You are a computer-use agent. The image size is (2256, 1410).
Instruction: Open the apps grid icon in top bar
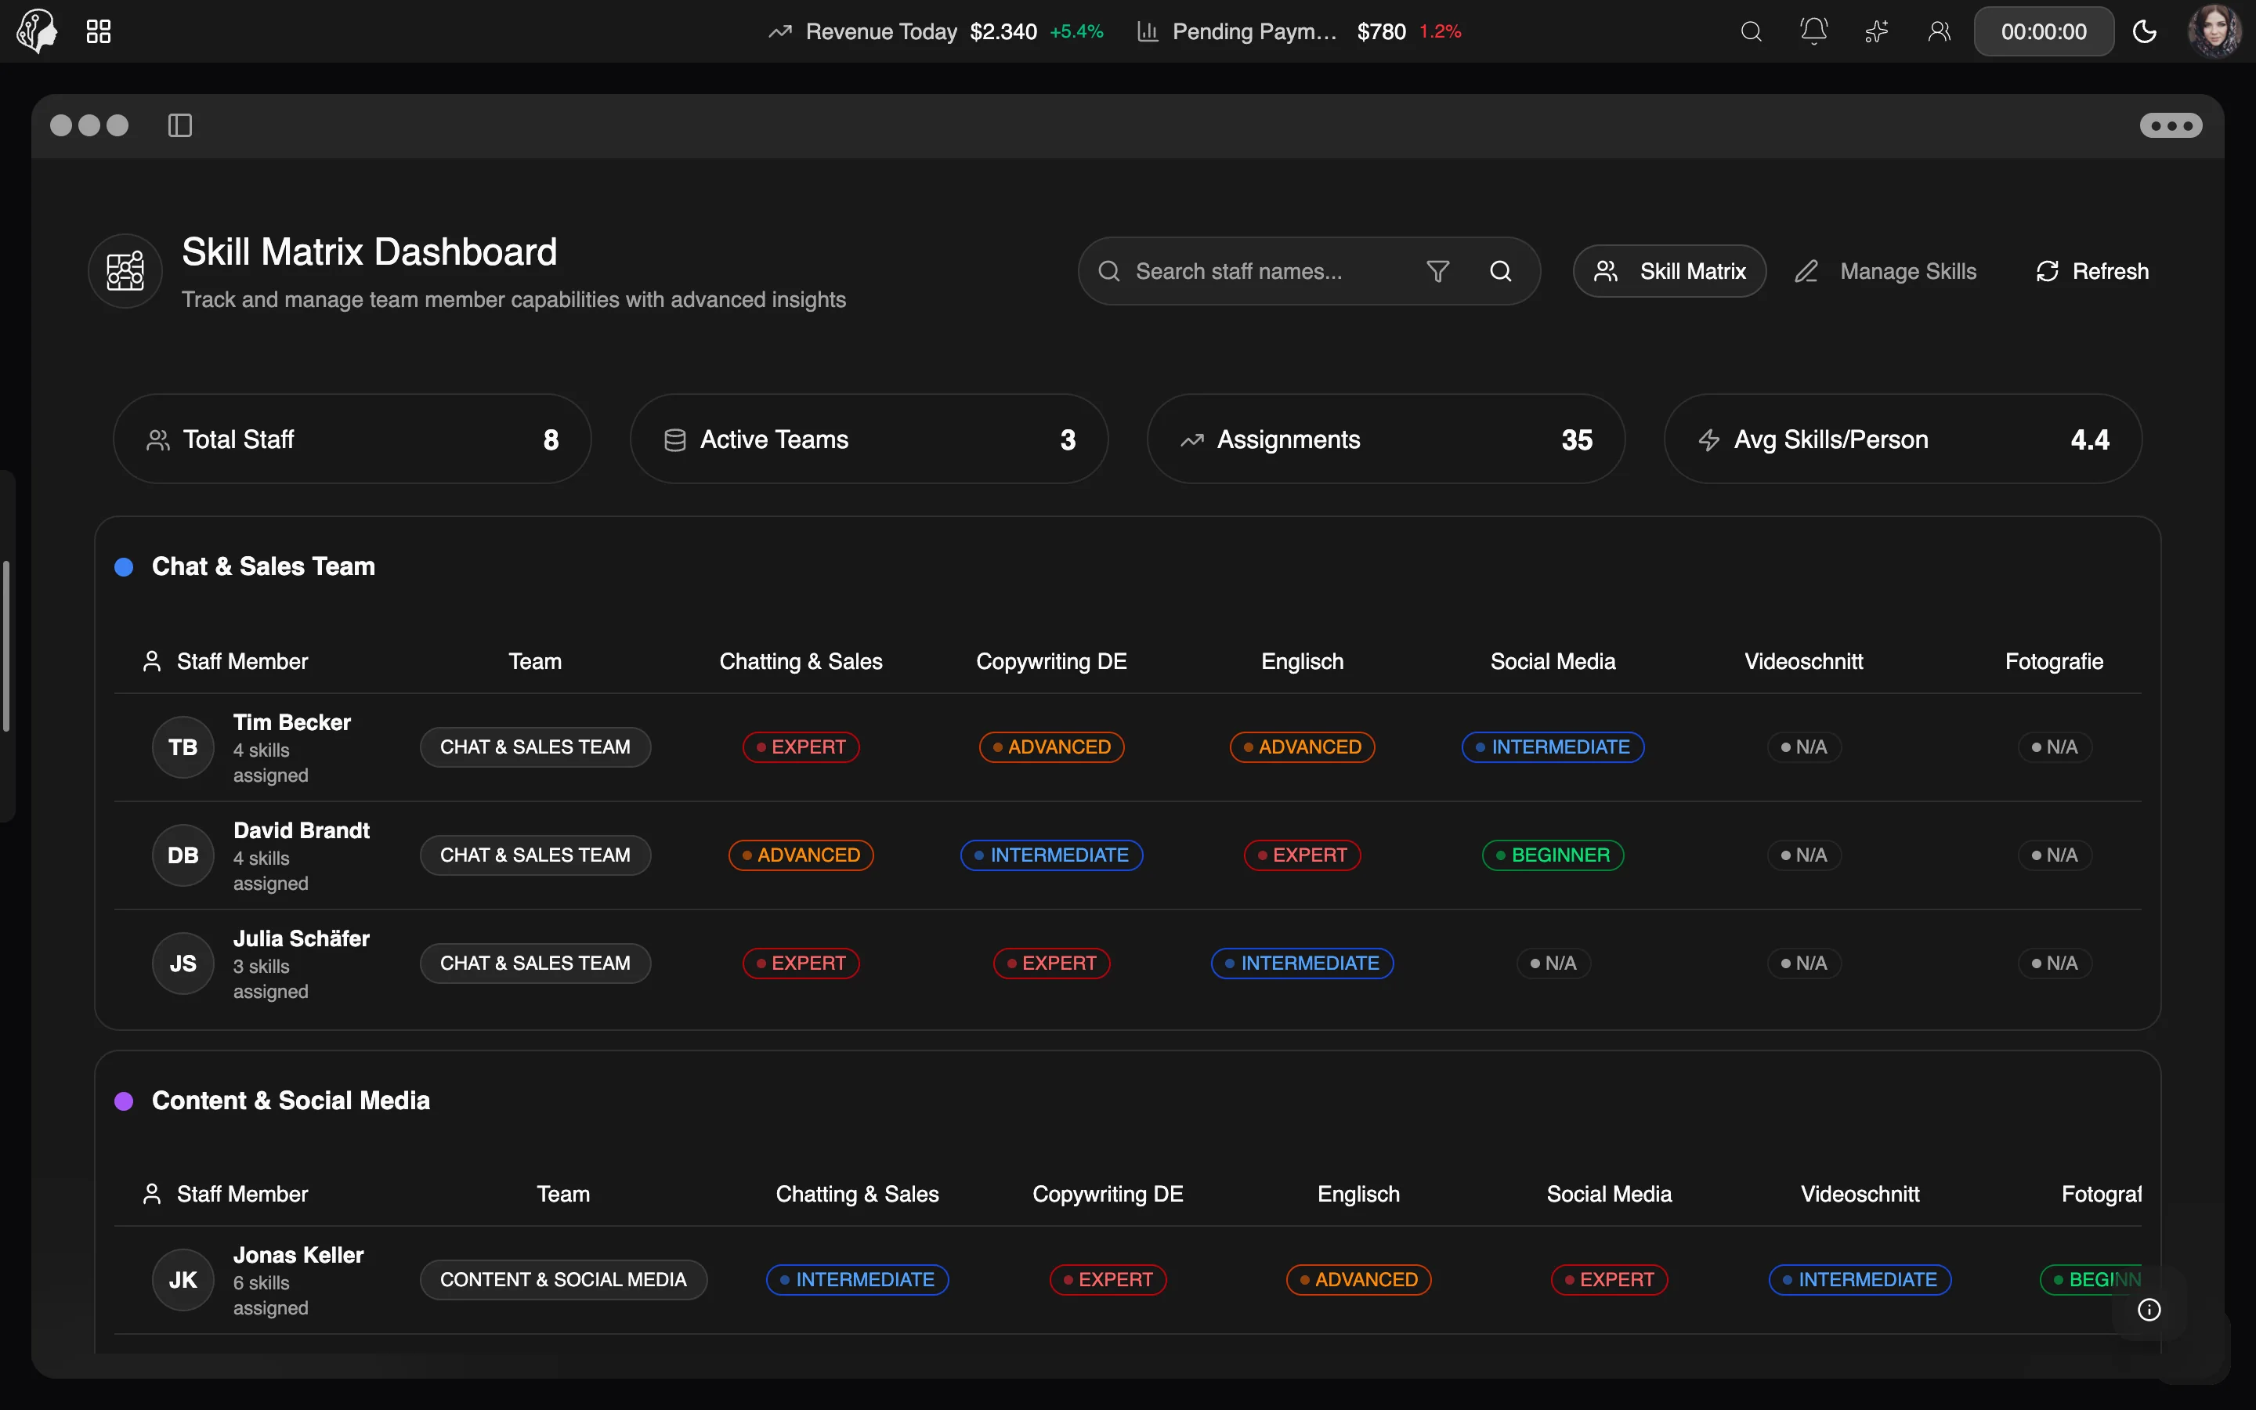click(98, 31)
